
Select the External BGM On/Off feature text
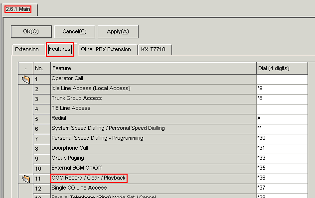[77, 168]
